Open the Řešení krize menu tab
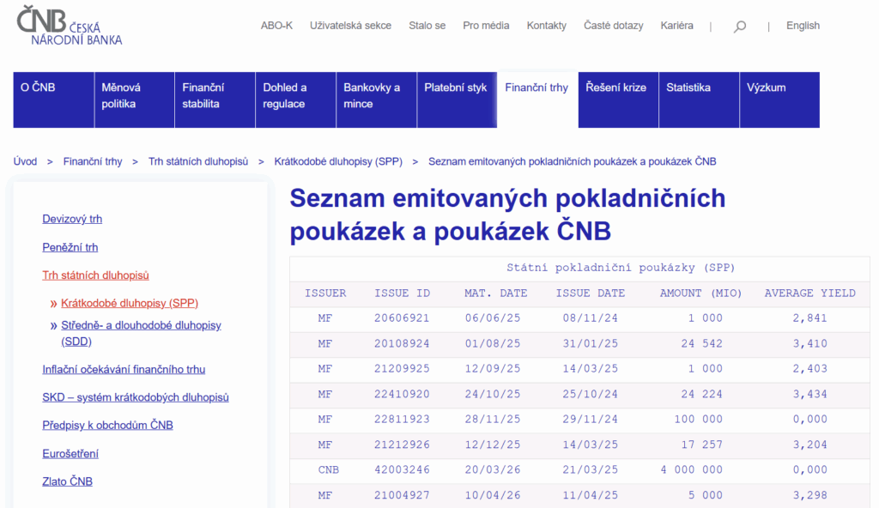Viewport: 879px width, 508px height. tap(618, 100)
